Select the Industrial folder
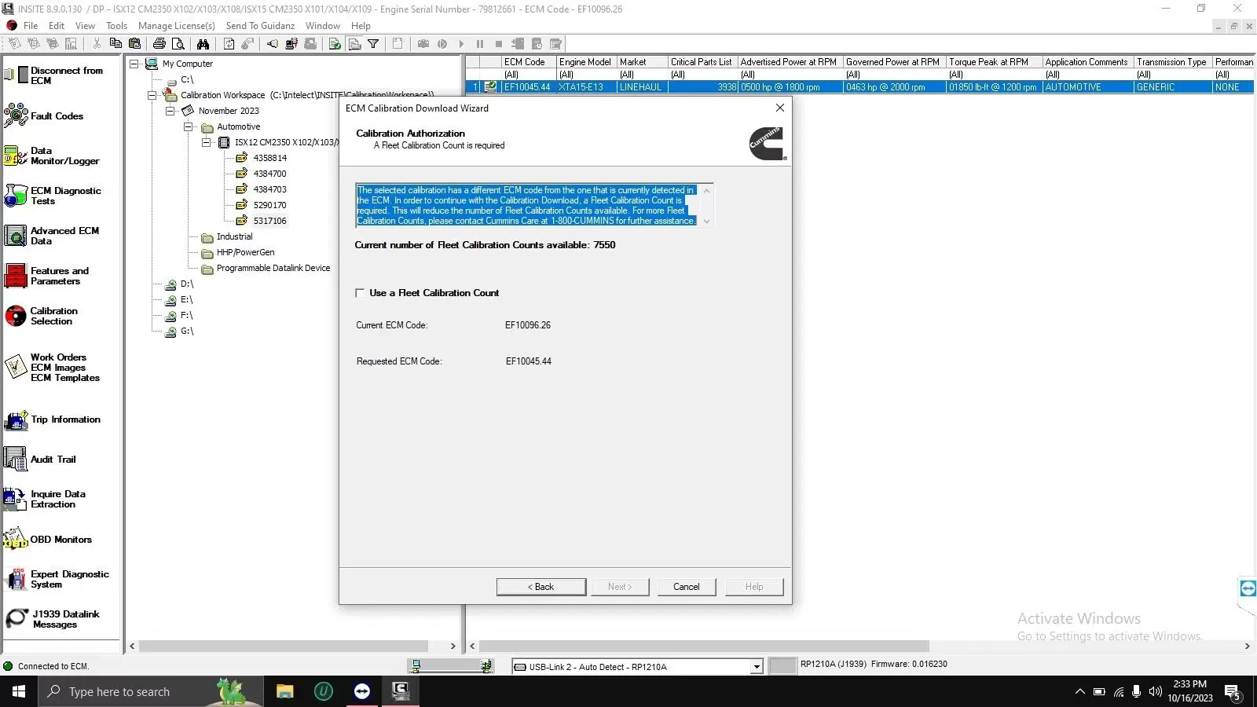Screen dimensions: 1257x707 (x=234, y=236)
